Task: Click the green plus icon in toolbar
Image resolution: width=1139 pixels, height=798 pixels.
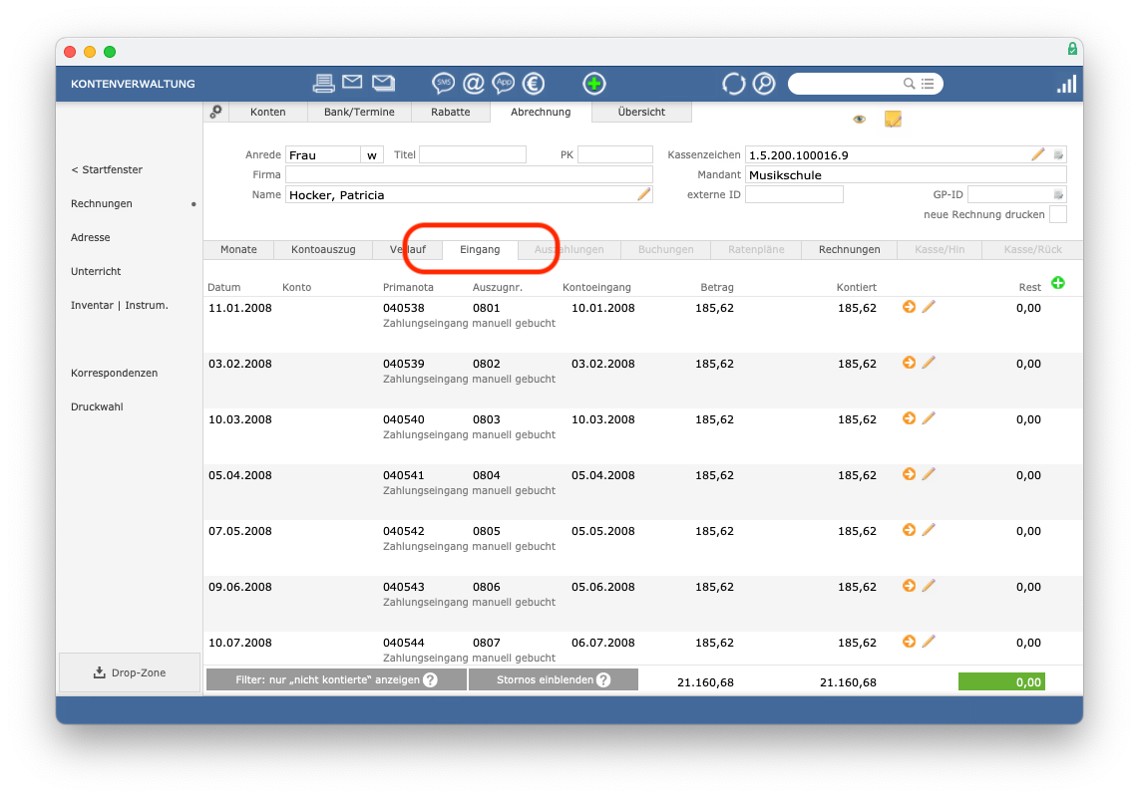Action: pyautogui.click(x=594, y=84)
